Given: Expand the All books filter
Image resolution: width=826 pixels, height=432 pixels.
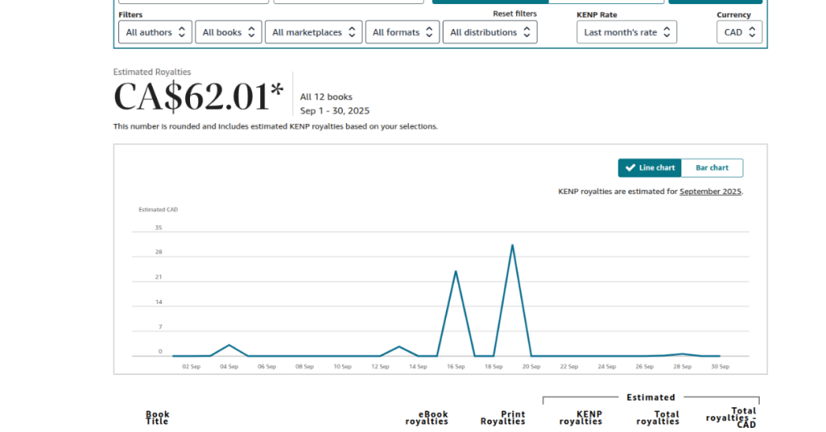Looking at the screenshot, I should pyautogui.click(x=229, y=32).
